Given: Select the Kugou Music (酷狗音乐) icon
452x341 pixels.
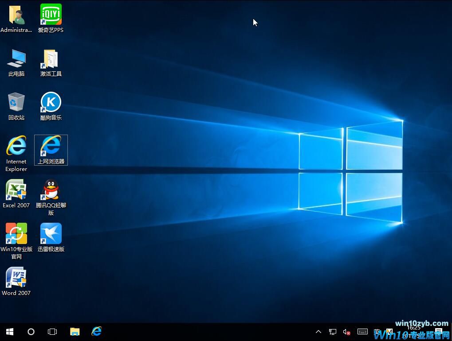Looking at the screenshot, I should pyautogui.click(x=51, y=102).
